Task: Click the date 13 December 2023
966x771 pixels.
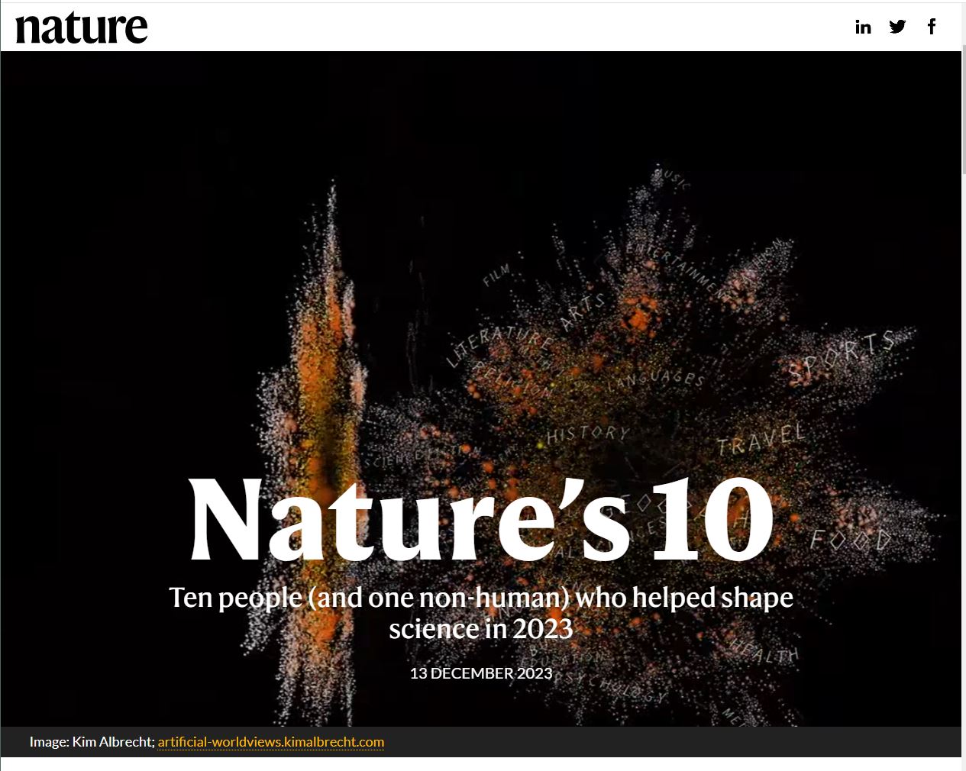Action: (x=481, y=673)
